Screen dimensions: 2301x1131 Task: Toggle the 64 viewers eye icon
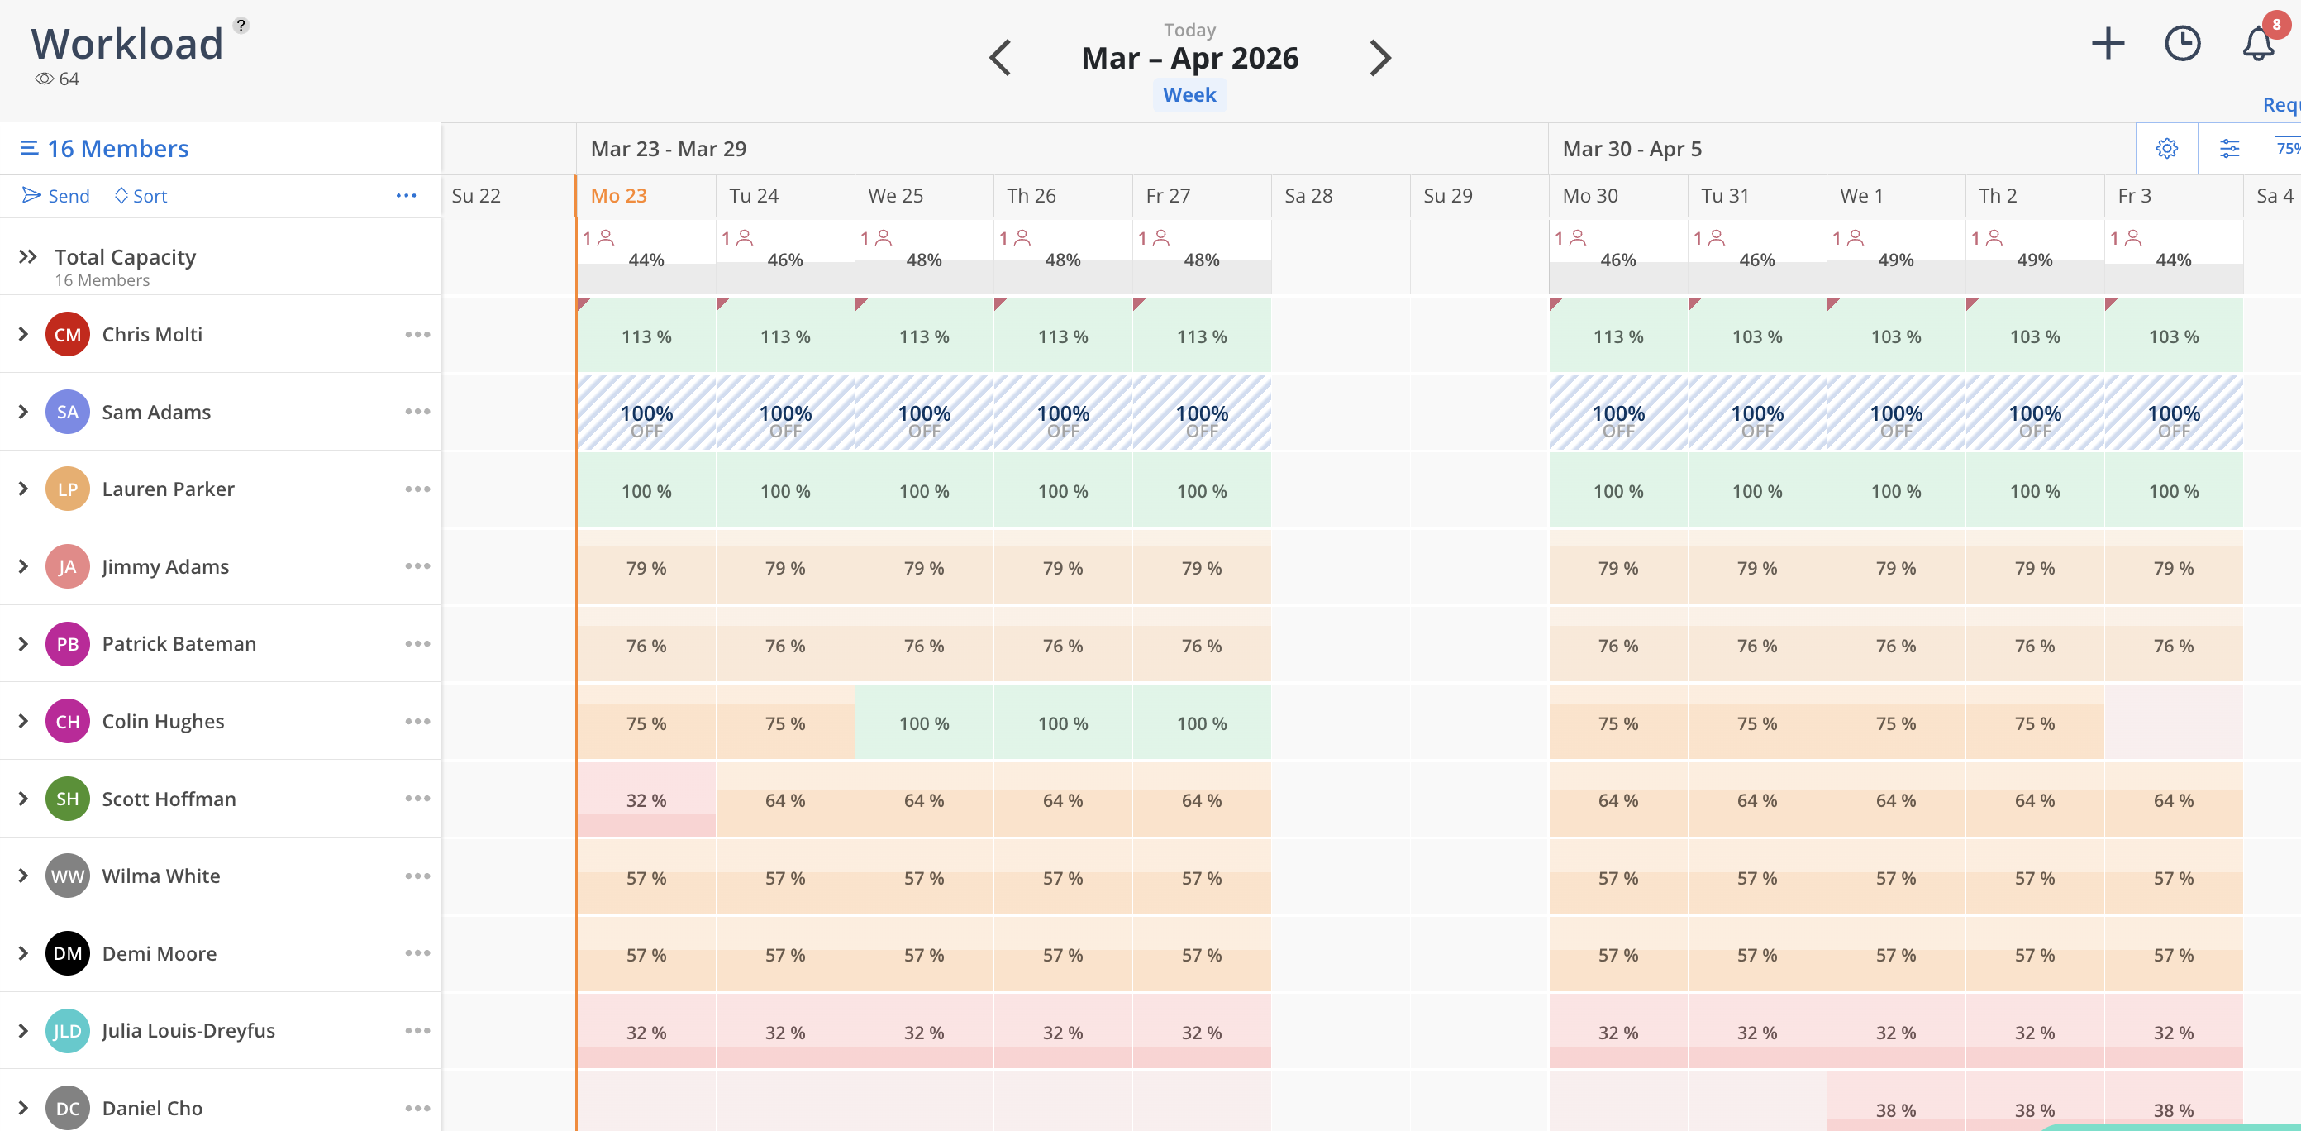click(45, 79)
